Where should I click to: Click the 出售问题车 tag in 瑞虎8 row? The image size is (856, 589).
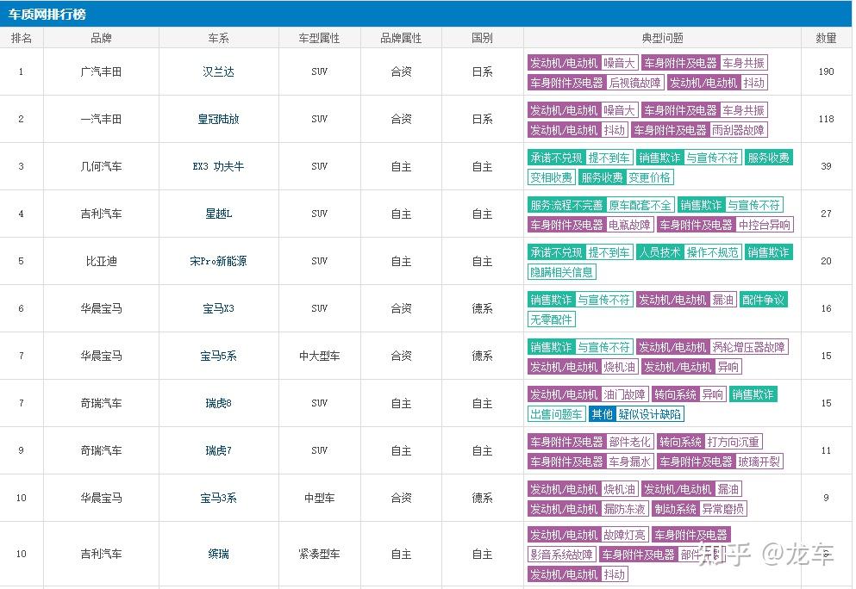click(556, 414)
